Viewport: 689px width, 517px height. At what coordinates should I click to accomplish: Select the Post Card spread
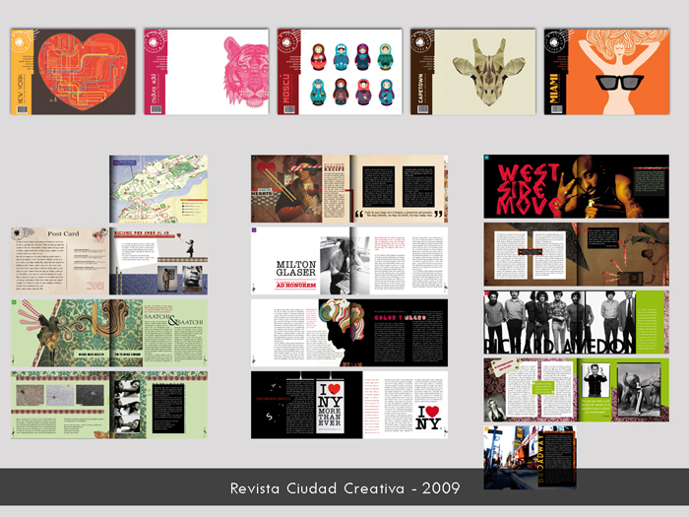[x=109, y=261]
